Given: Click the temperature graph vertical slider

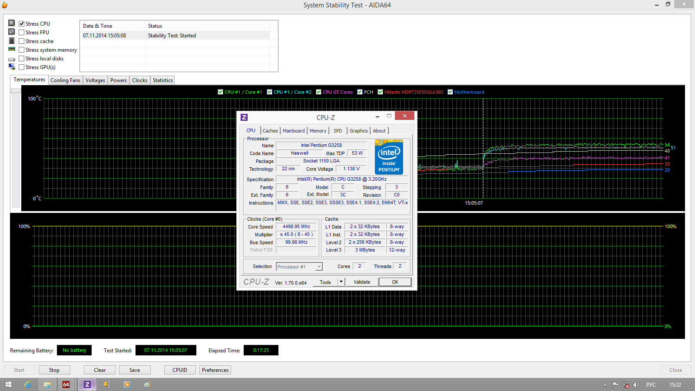Looking at the screenshot, I should point(16,91).
